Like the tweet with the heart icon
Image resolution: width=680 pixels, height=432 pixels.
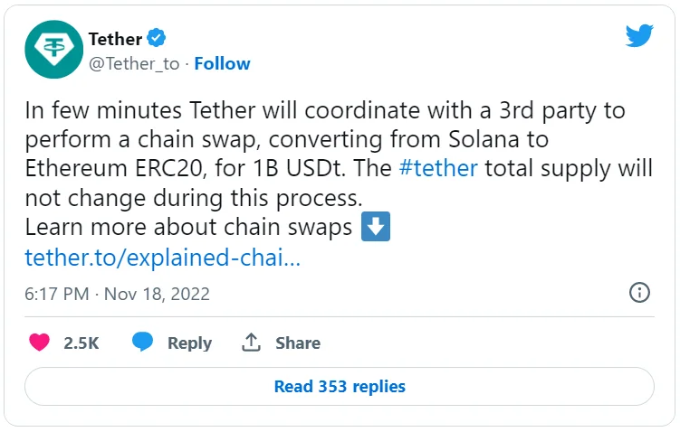[39, 343]
